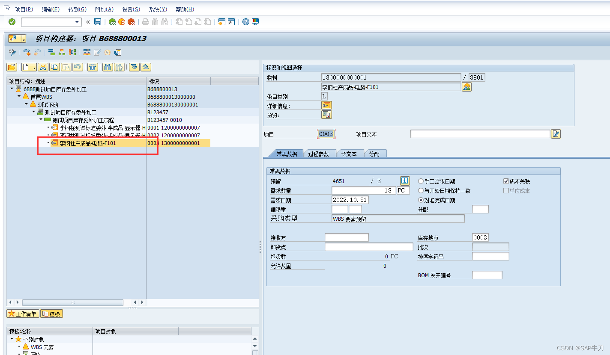The width and height of the screenshot is (610, 355).
Task: Open the 项目(P) menu
Action: [24, 9]
